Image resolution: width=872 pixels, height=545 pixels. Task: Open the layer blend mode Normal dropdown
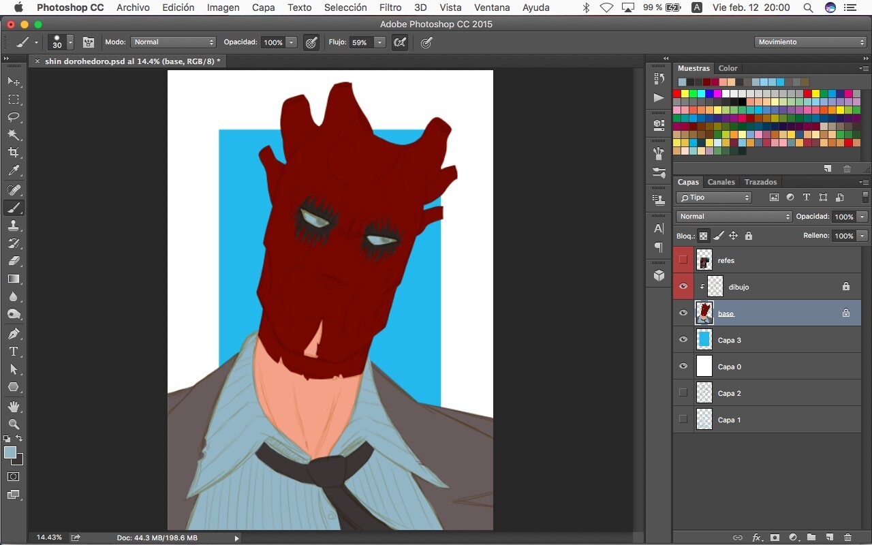734,217
